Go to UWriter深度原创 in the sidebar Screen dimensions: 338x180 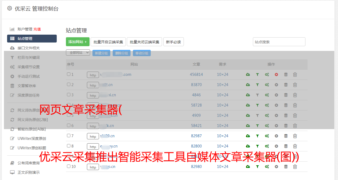tap(32, 139)
